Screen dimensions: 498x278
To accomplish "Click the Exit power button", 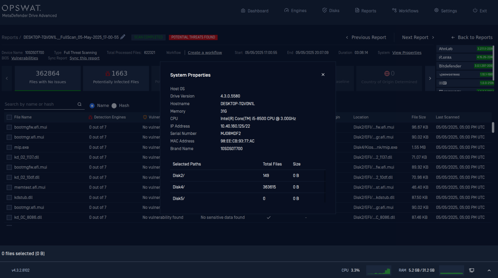I will point(480,11).
